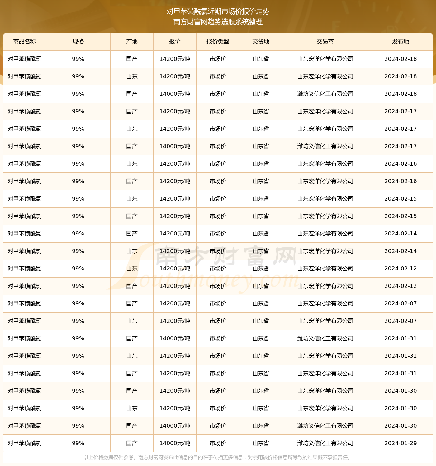Click 14000元/吨 price in the 2024-02-18 row
Viewport: 436px width, 466px height.
pyautogui.click(x=175, y=94)
